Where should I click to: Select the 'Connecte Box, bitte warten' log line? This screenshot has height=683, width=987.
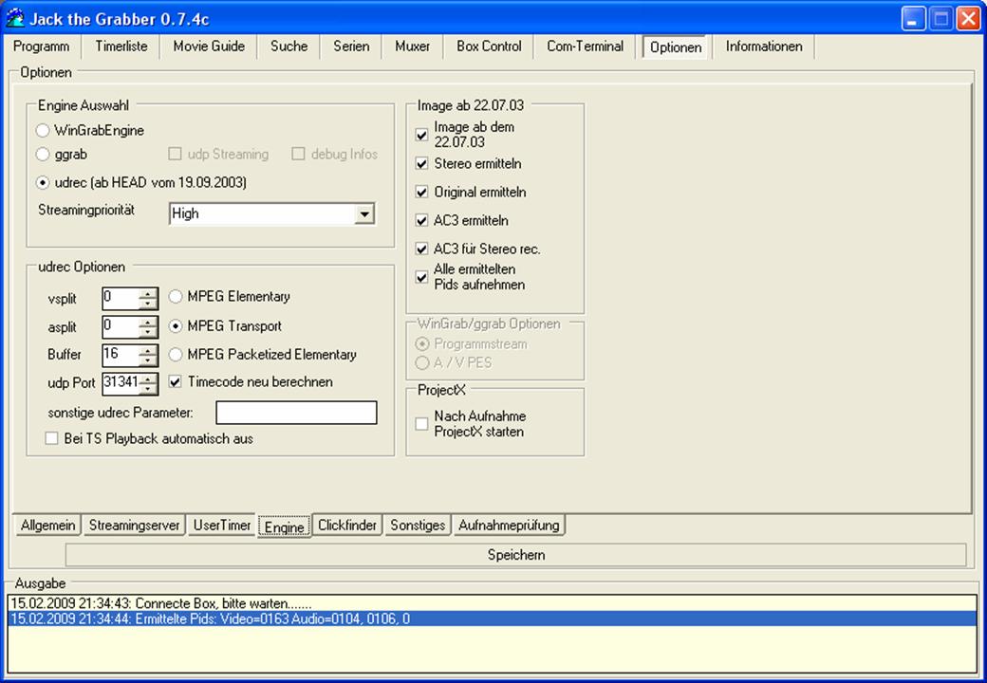coord(493,603)
